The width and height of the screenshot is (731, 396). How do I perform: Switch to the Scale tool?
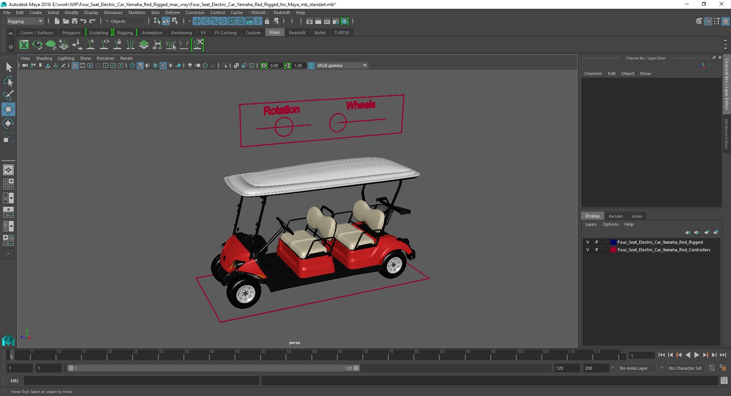(8, 137)
